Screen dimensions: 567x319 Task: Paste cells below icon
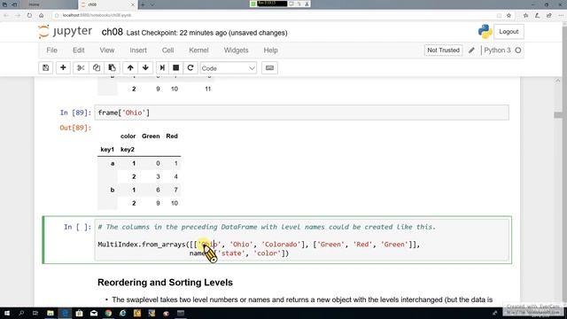pos(113,67)
